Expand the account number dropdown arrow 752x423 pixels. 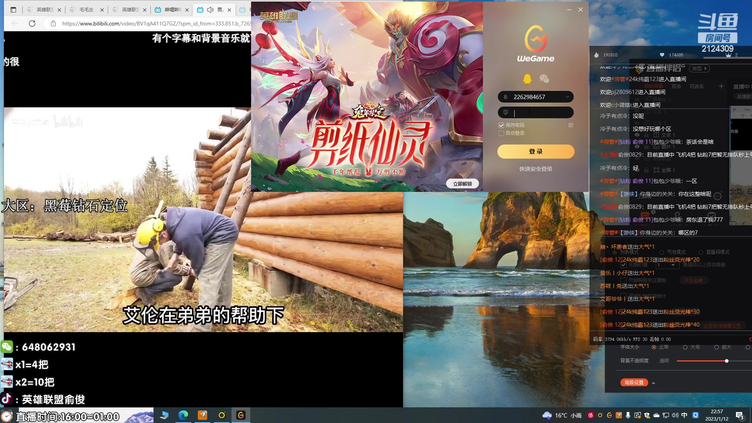[x=567, y=97]
